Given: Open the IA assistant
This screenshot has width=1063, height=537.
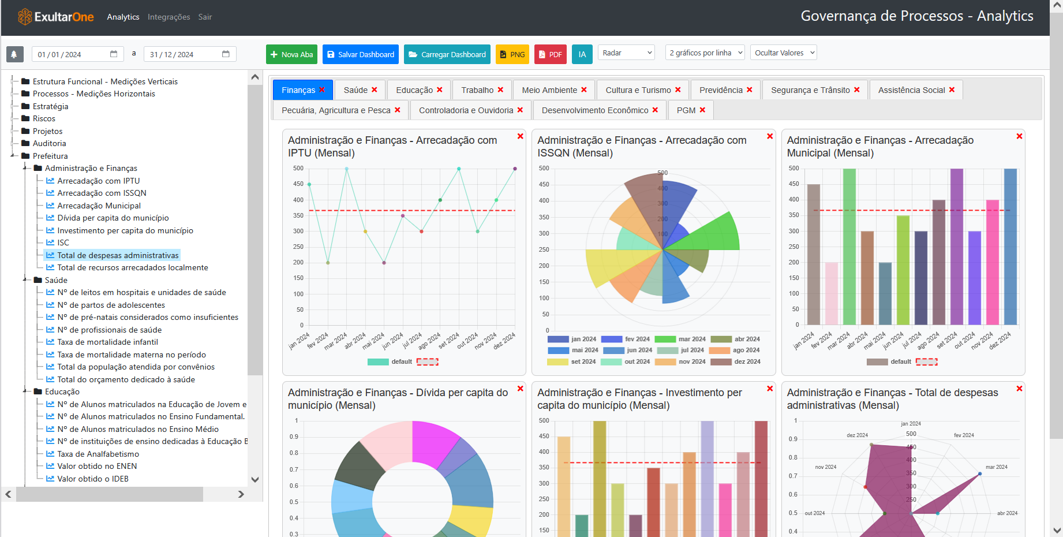Looking at the screenshot, I should click(x=582, y=54).
